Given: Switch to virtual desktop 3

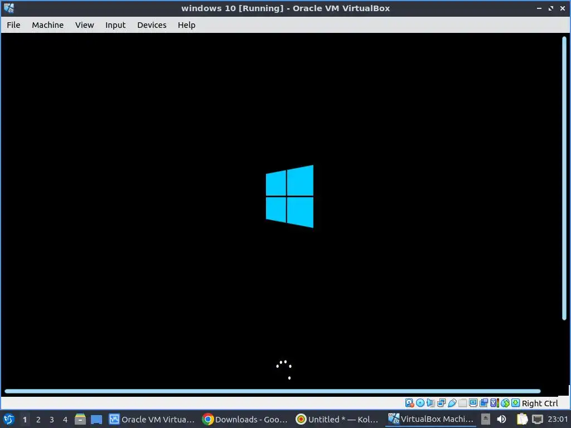Looking at the screenshot, I should [x=52, y=420].
